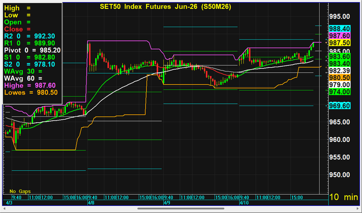Click the green 974.00 price tag
Image resolution: width=362 pixels, height=213 pixels.
click(x=339, y=92)
